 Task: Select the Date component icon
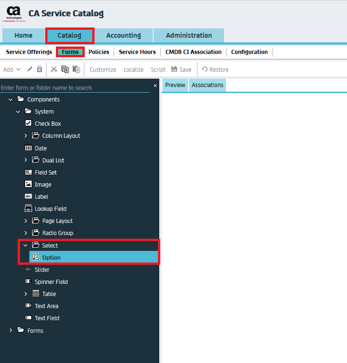click(x=28, y=148)
